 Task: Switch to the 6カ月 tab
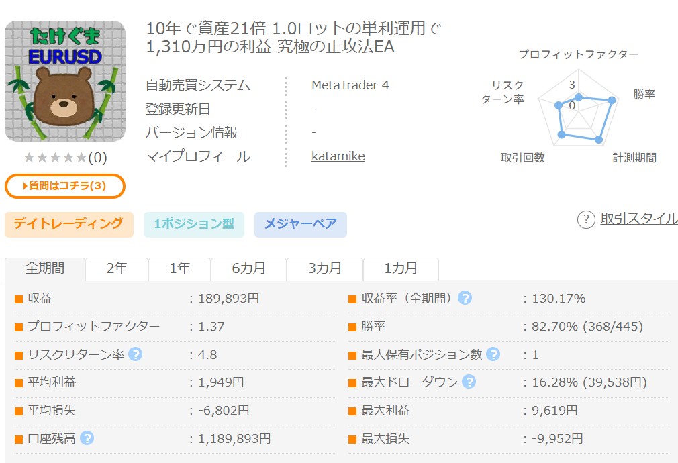pyautogui.click(x=248, y=269)
